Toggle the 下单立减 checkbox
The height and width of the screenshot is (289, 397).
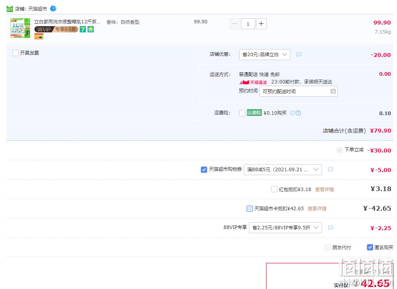[x=340, y=150]
